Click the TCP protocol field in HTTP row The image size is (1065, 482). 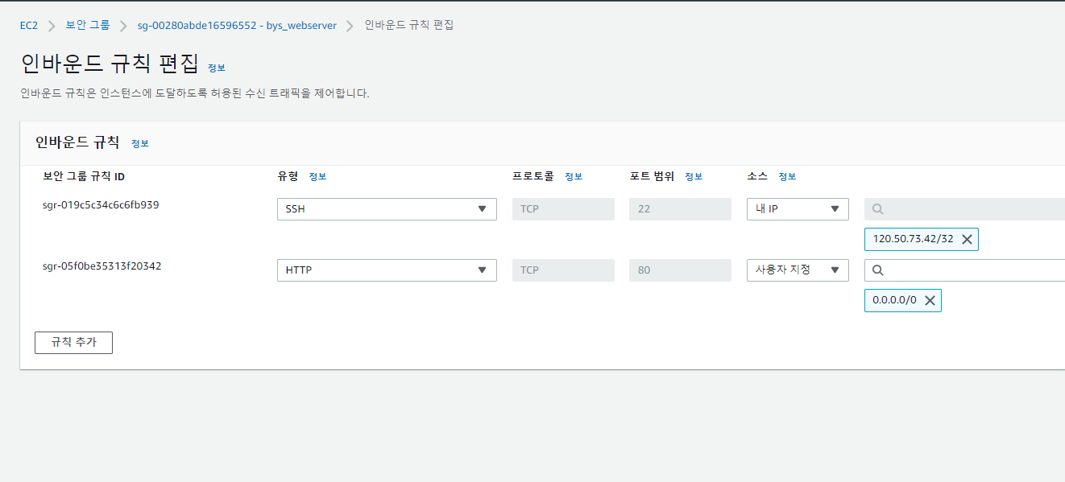pyautogui.click(x=563, y=270)
